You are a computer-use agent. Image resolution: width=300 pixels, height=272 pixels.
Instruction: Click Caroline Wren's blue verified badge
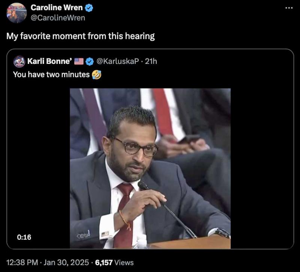tap(89, 8)
